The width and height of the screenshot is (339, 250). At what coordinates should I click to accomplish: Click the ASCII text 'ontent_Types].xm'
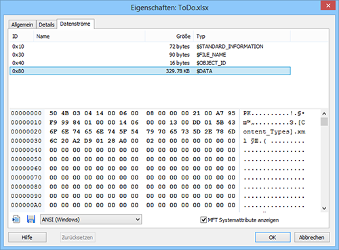tap(274, 131)
